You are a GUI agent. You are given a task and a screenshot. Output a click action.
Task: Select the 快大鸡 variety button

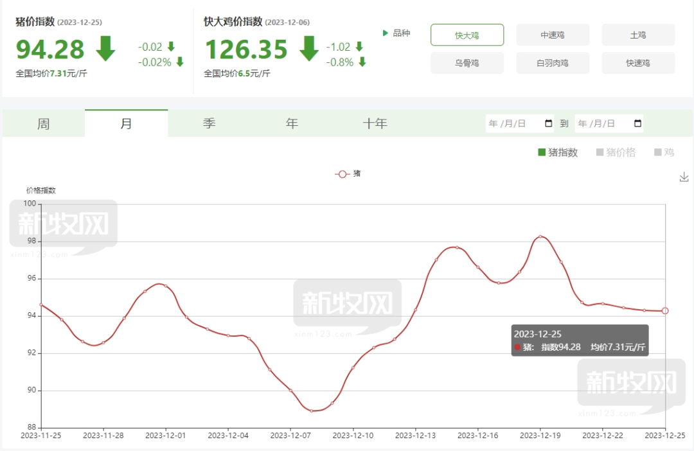pyautogui.click(x=467, y=35)
